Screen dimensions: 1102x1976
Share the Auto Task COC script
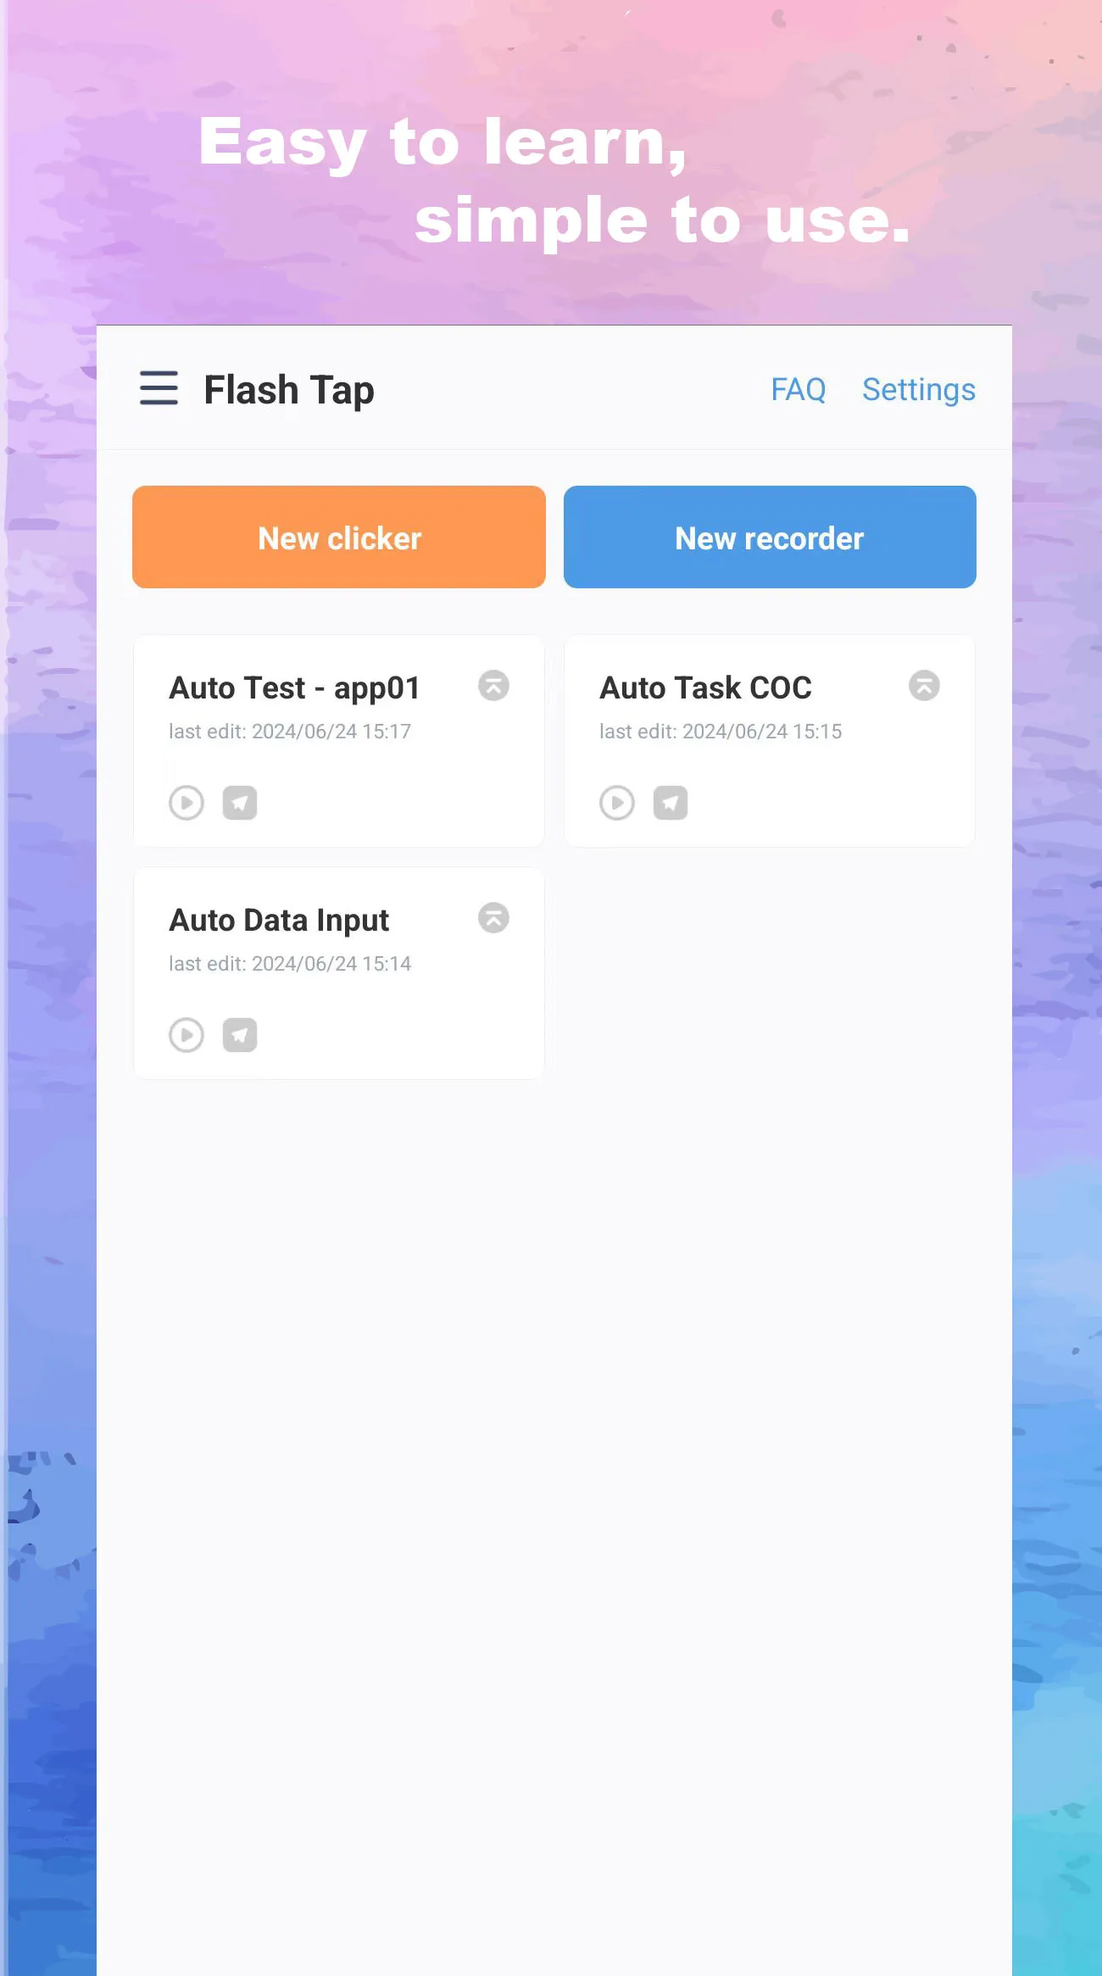(671, 803)
